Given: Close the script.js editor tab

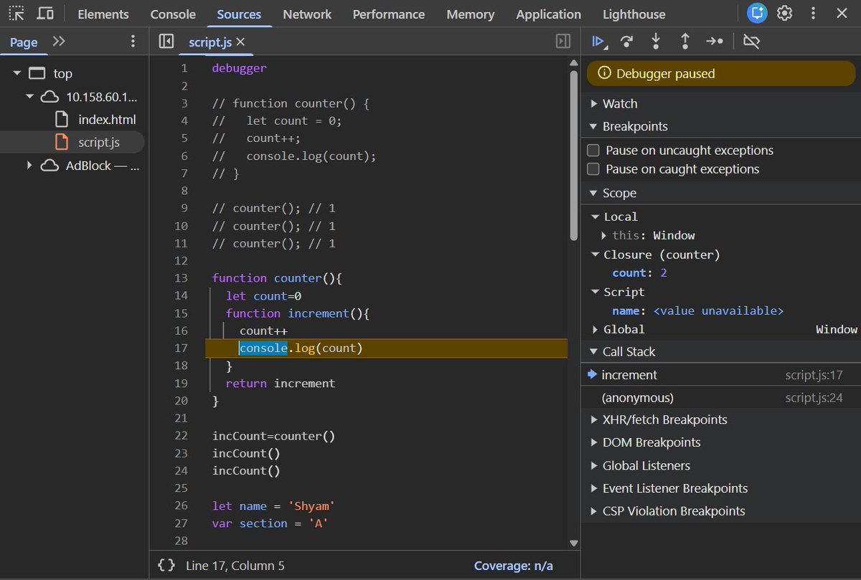Looking at the screenshot, I should click(240, 42).
